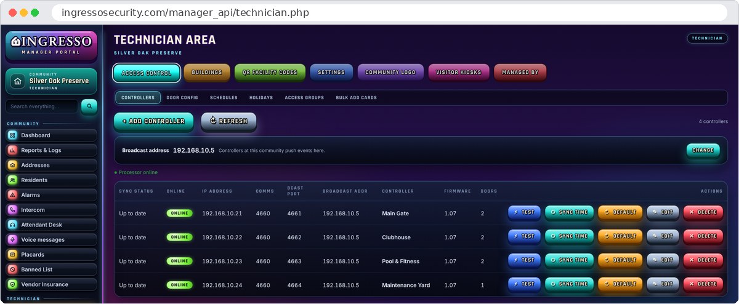739x304 pixels.
Task: Click the Vendor Insurance shield icon
Action: point(12,284)
